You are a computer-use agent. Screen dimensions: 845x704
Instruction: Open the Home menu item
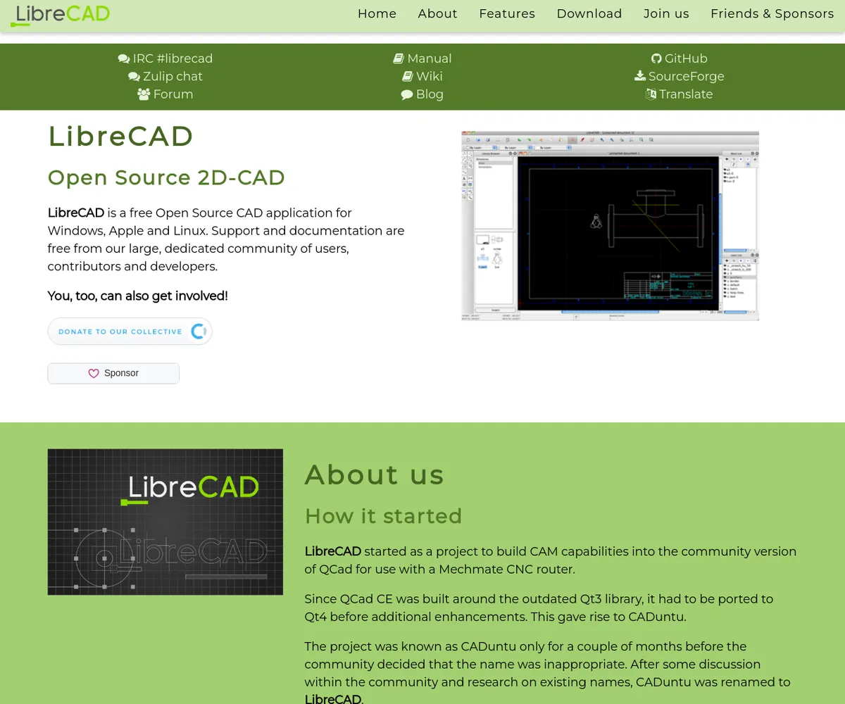(x=377, y=14)
